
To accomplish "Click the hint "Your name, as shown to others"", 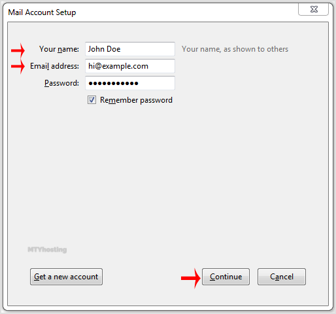I will pyautogui.click(x=235, y=49).
